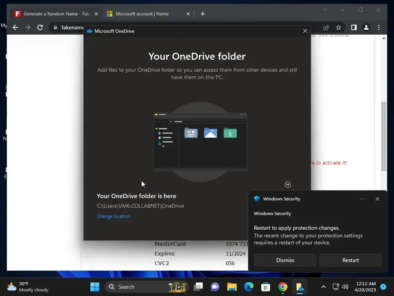Image resolution: width=394 pixels, height=296 pixels.
Task: Click the Your OneDrive folder heading
Action: click(x=197, y=56)
